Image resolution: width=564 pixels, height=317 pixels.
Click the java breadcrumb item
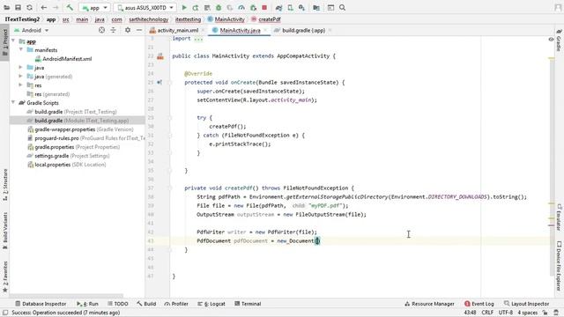pos(100,19)
